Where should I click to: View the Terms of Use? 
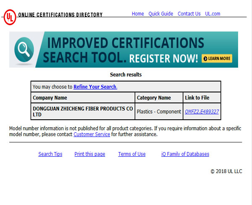click(132, 154)
